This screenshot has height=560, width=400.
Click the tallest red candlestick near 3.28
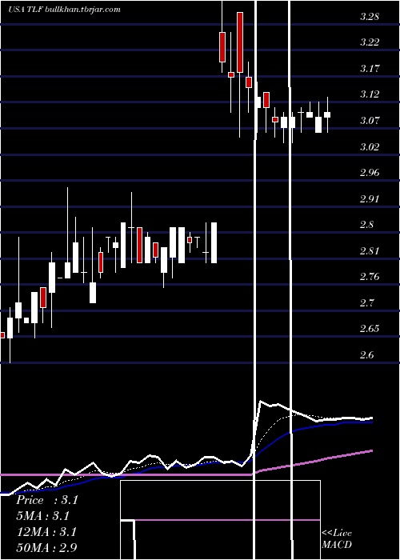[240, 42]
